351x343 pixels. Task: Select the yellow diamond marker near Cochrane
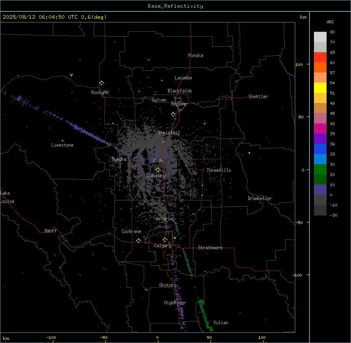coord(138,240)
